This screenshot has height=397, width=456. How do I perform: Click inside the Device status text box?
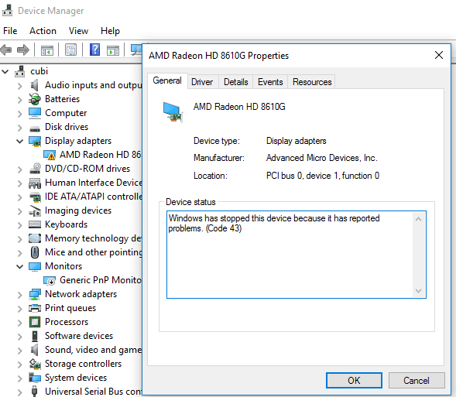click(297, 255)
